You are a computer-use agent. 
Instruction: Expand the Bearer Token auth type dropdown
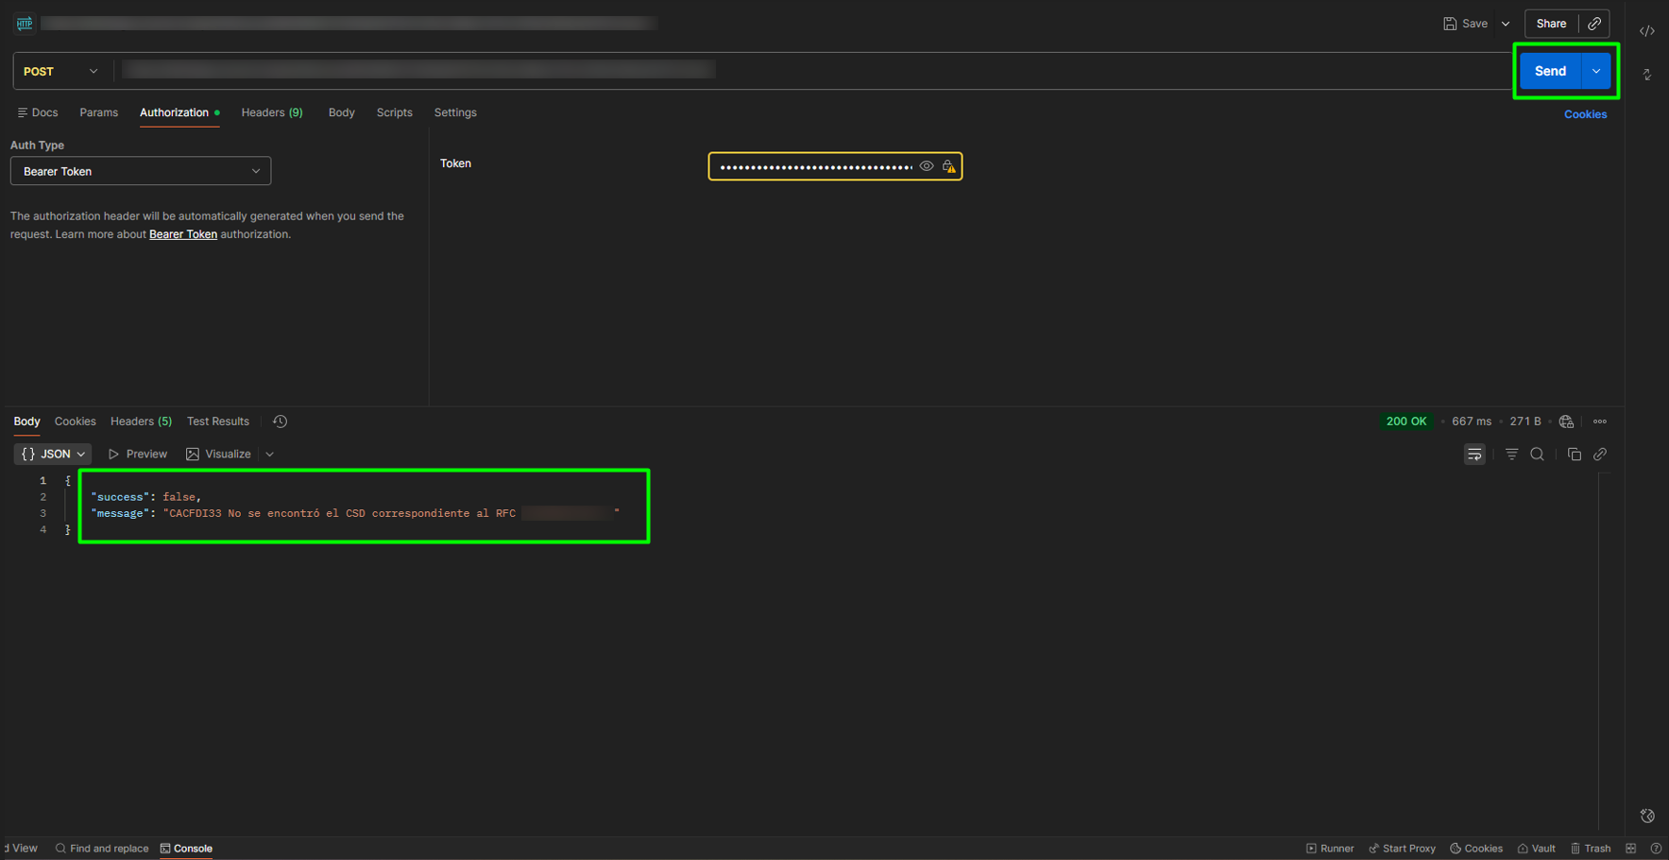(x=141, y=171)
